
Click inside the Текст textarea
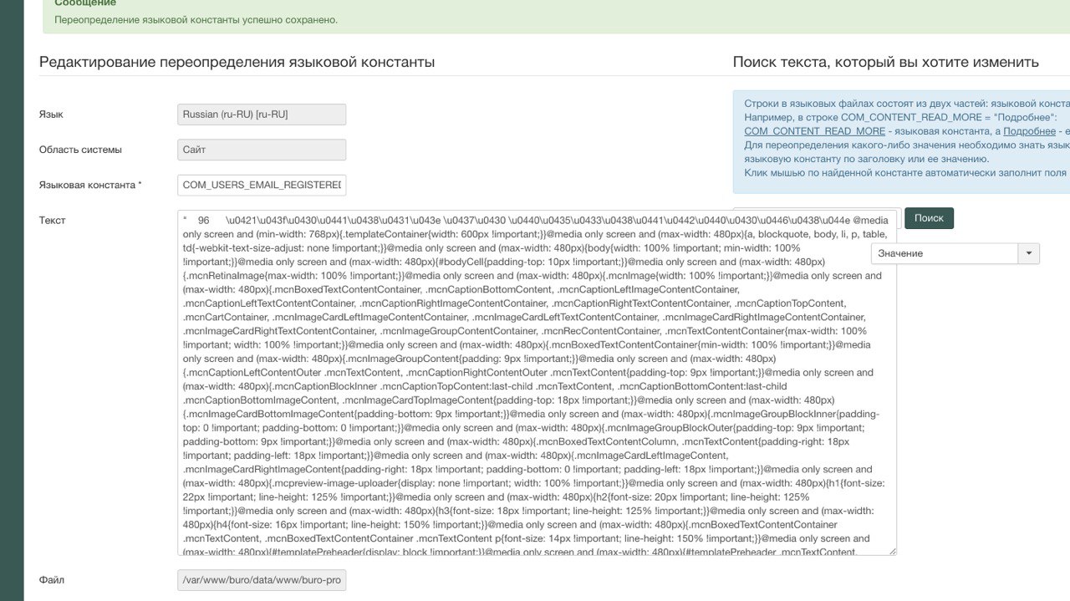(537, 383)
